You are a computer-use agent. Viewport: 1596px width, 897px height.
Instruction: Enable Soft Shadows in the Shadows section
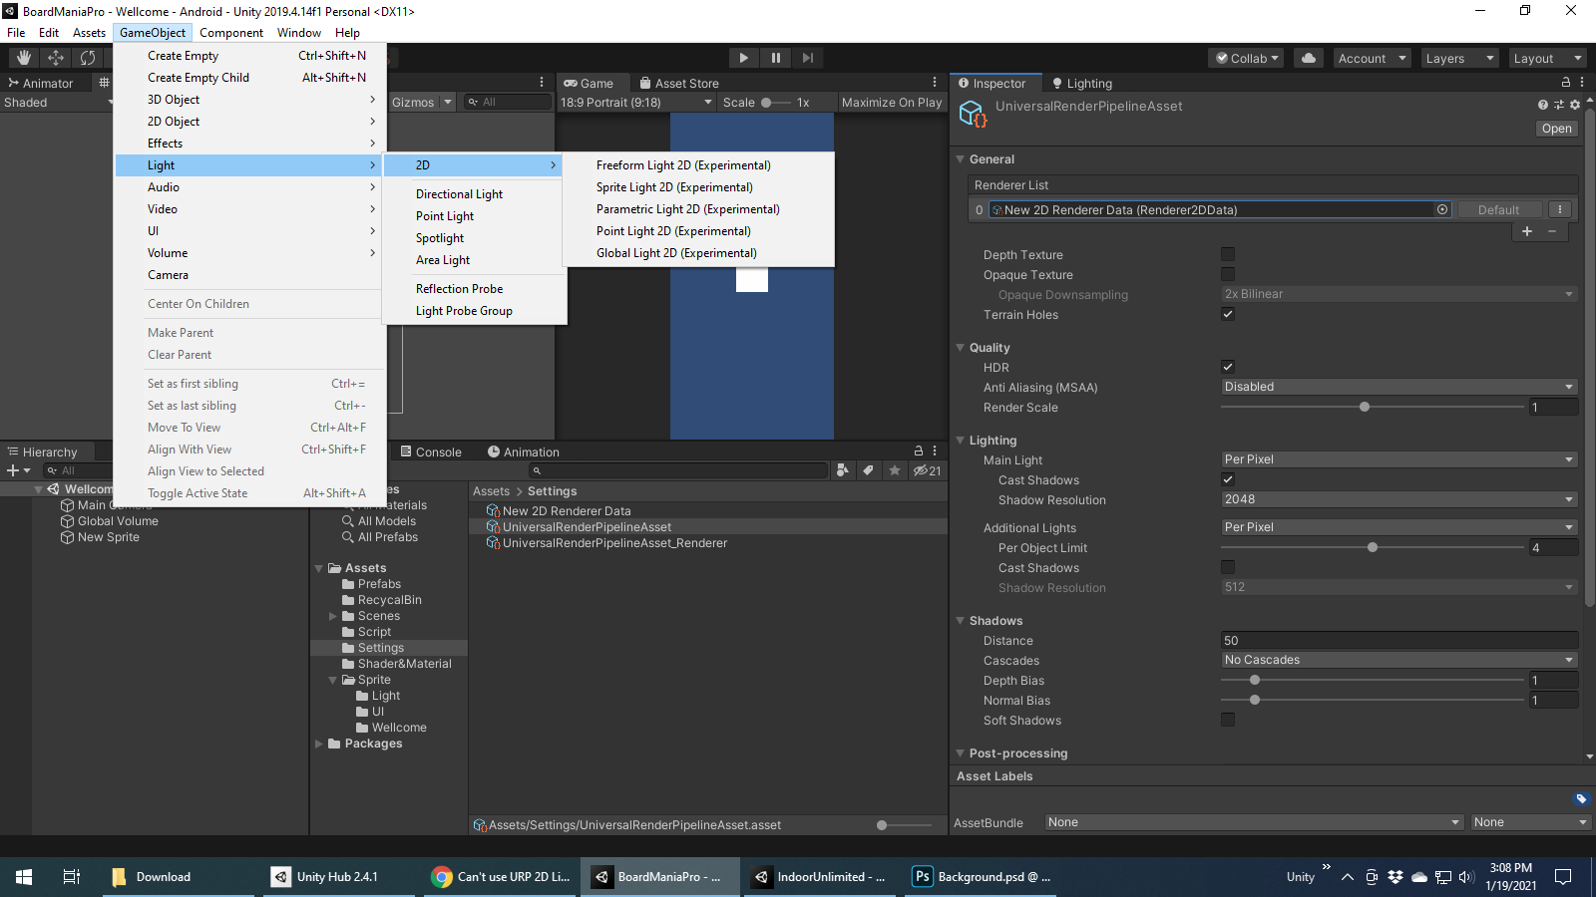point(1228,720)
